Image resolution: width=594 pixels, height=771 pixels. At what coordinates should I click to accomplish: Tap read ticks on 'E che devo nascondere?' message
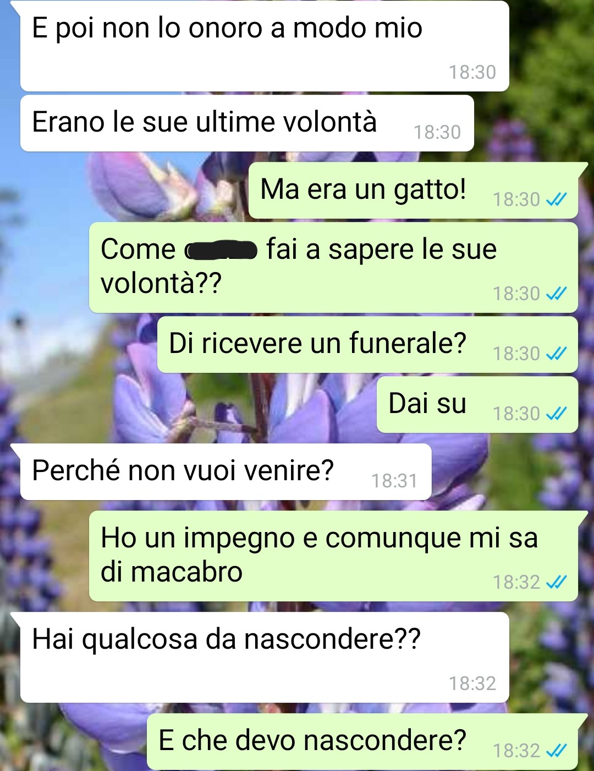click(557, 751)
